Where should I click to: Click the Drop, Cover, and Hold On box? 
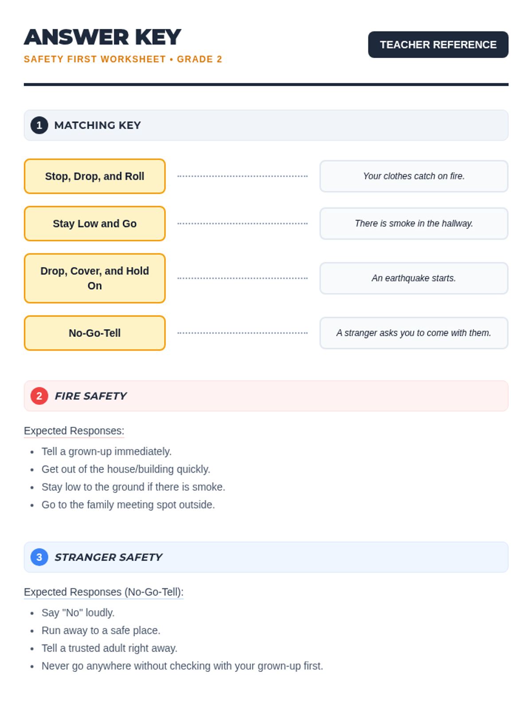(94, 278)
